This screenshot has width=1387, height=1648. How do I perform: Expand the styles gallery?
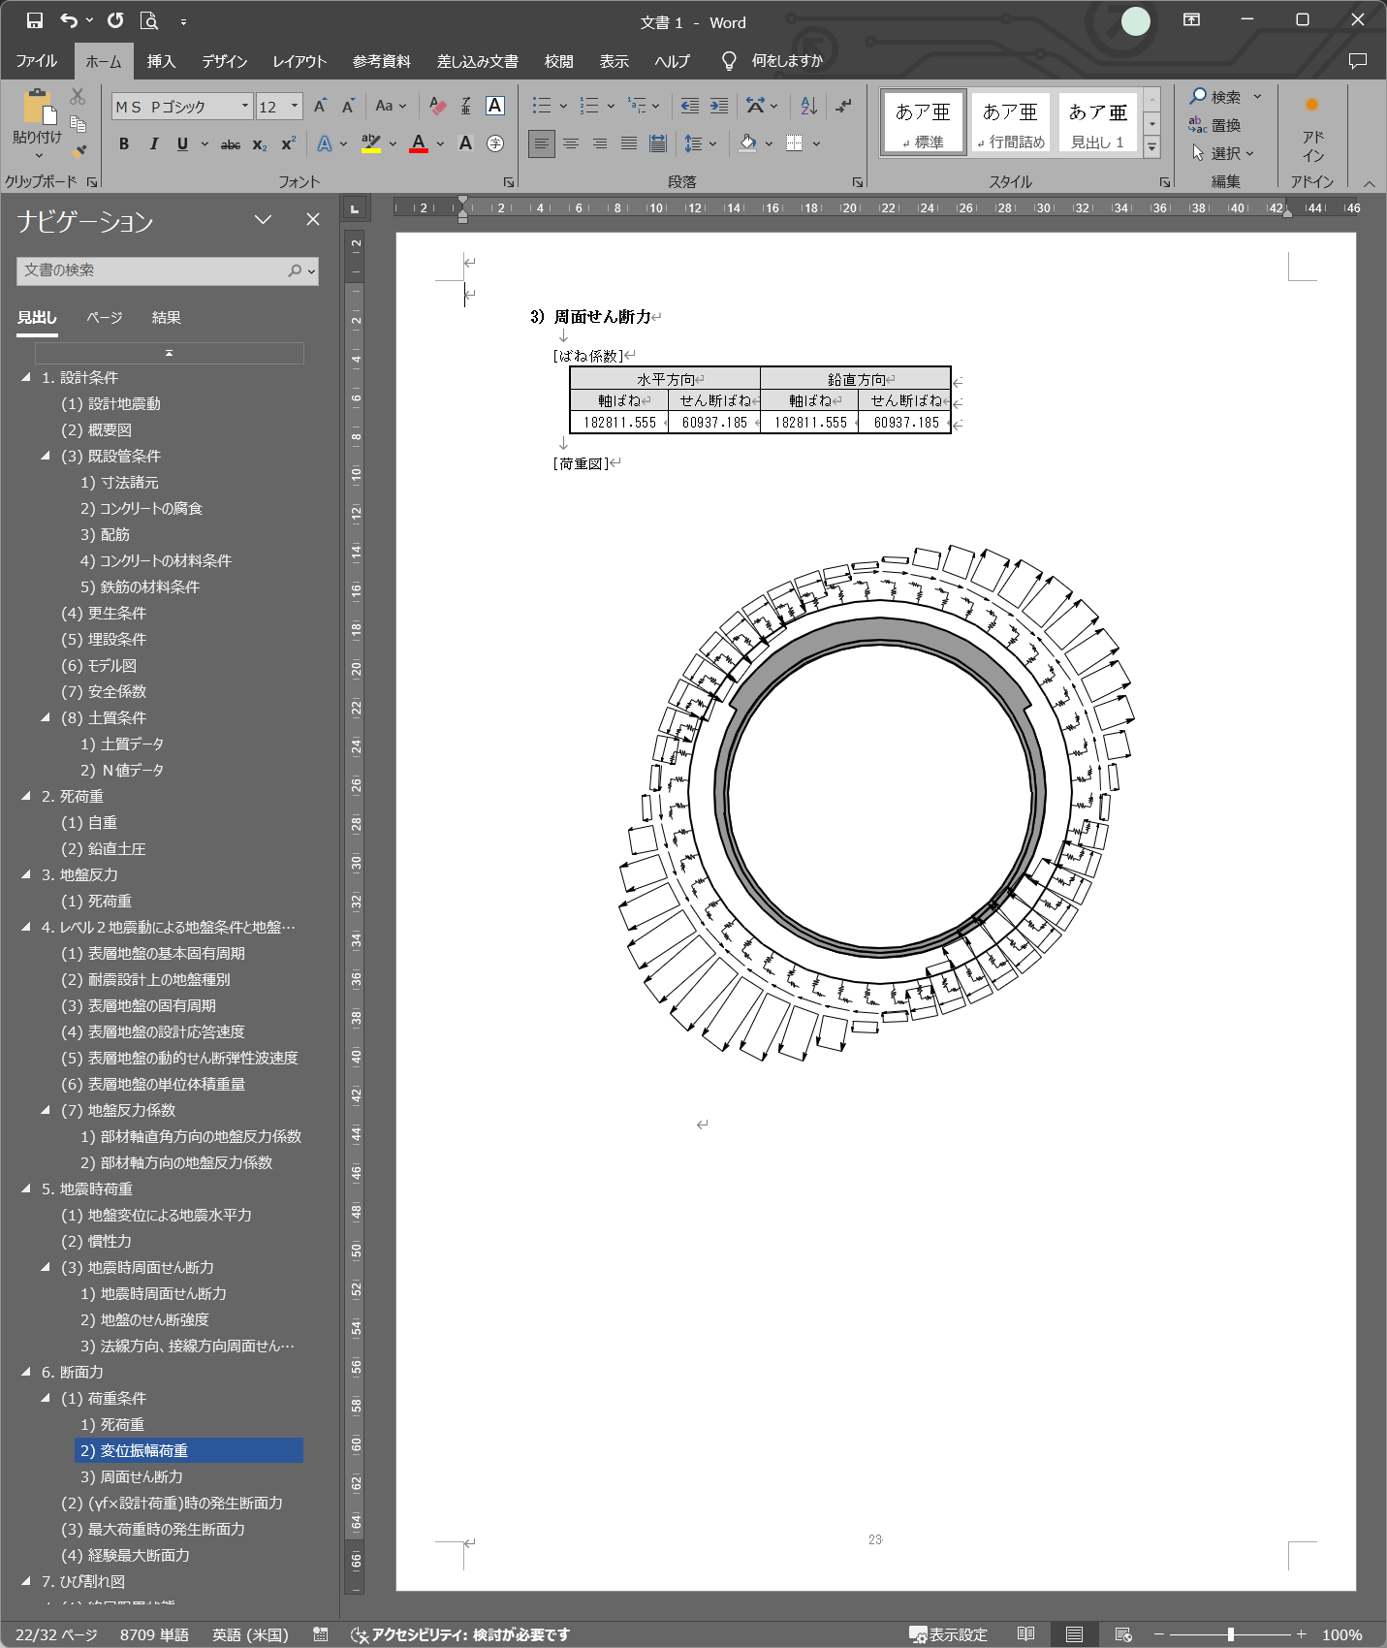click(1152, 147)
